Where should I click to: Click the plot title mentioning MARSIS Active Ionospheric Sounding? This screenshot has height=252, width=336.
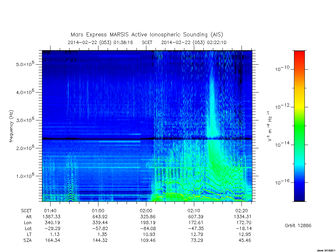[147, 34]
